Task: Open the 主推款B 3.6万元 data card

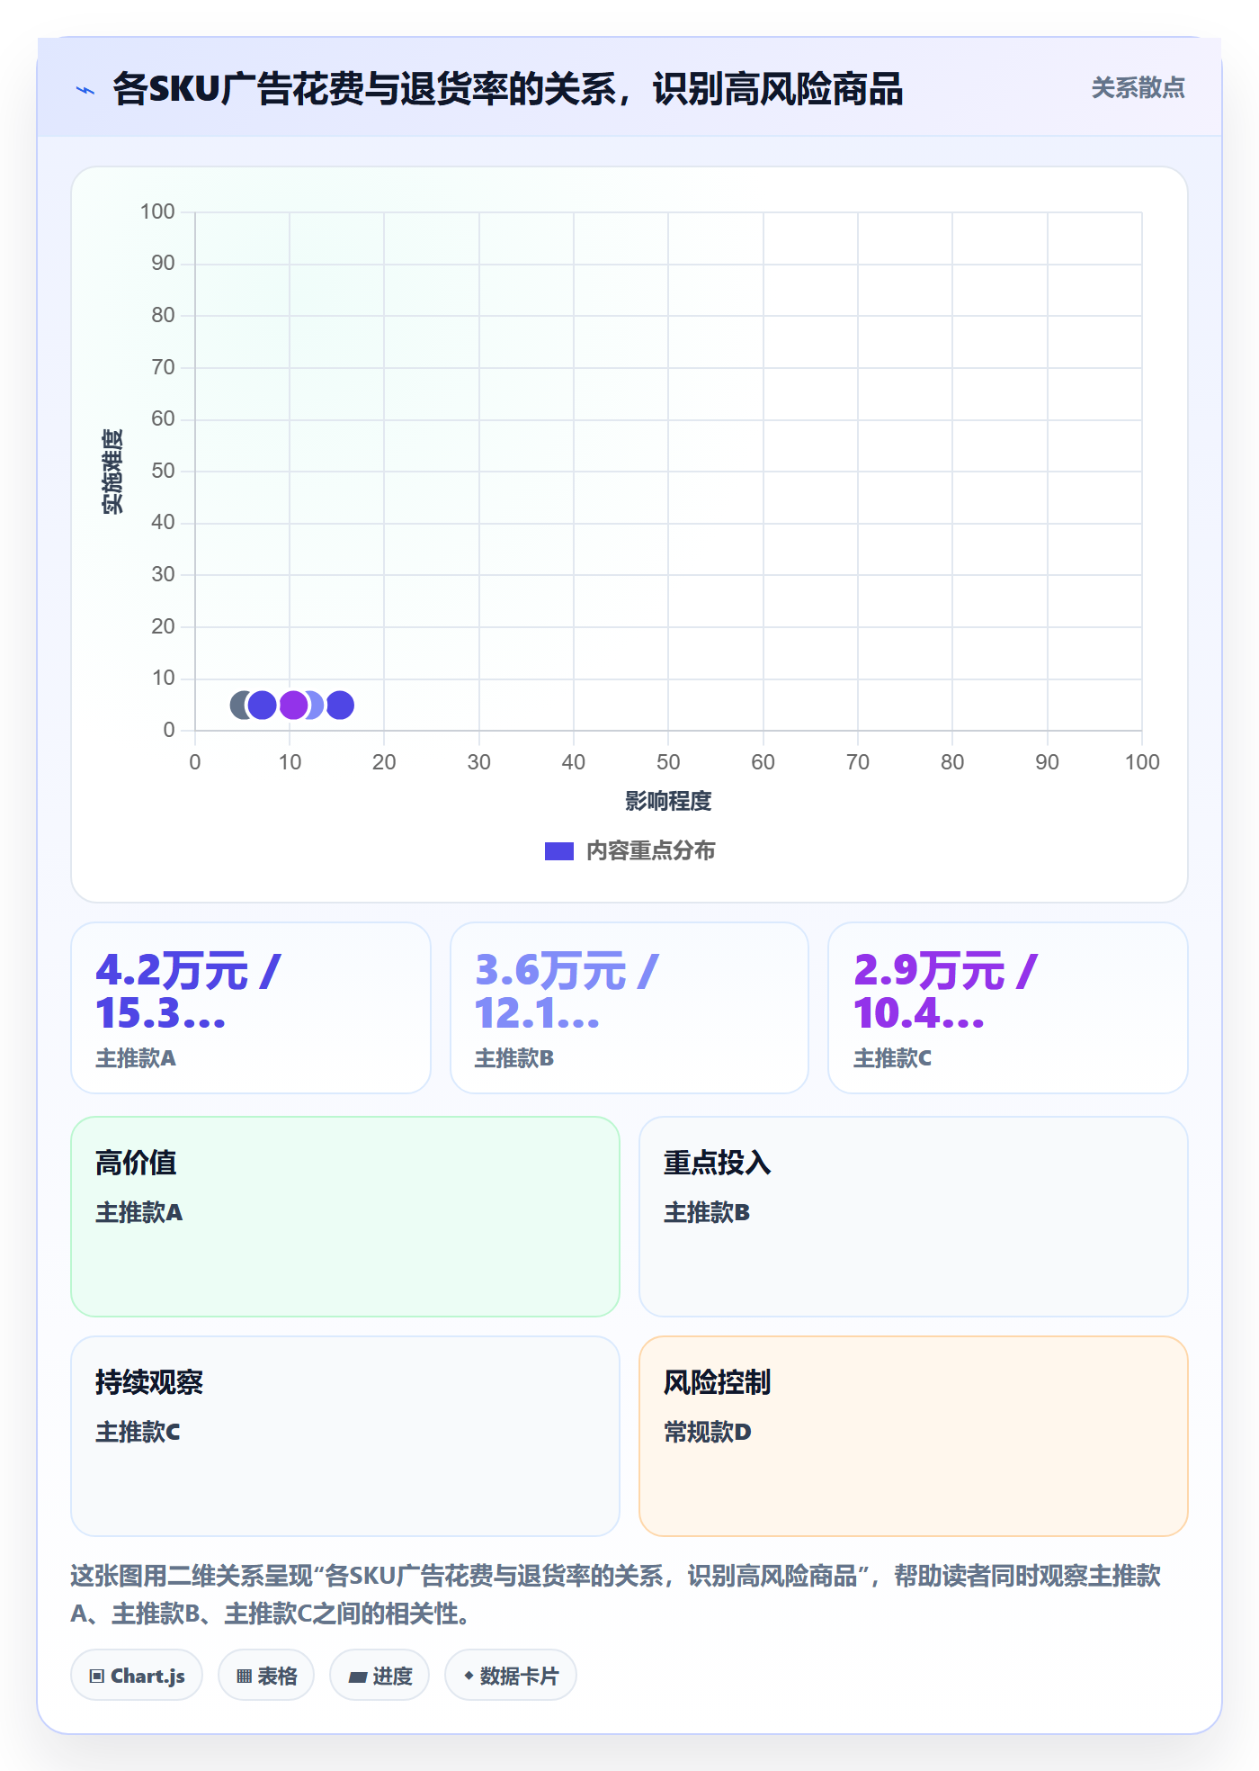Action: 629,1008
